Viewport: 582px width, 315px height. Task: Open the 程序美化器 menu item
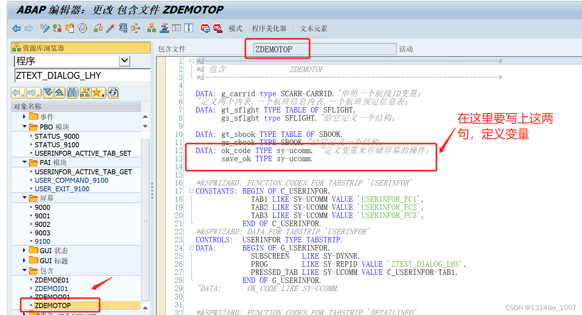click(270, 28)
